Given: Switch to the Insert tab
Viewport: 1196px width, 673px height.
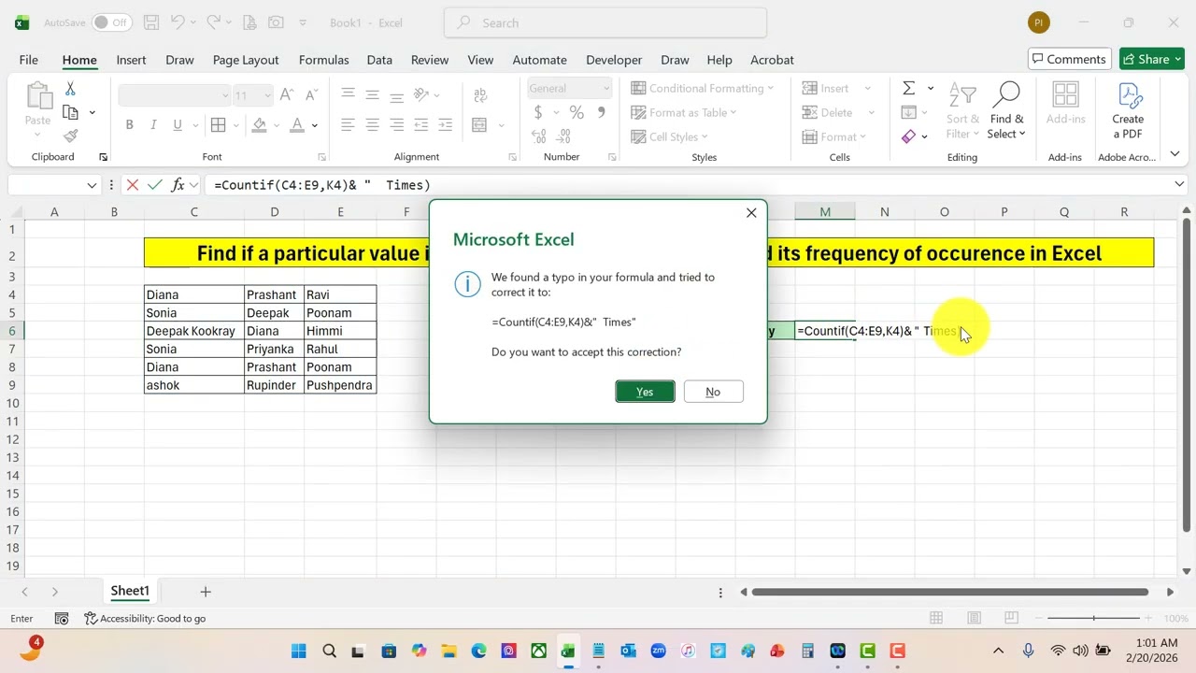Looking at the screenshot, I should pyautogui.click(x=131, y=60).
